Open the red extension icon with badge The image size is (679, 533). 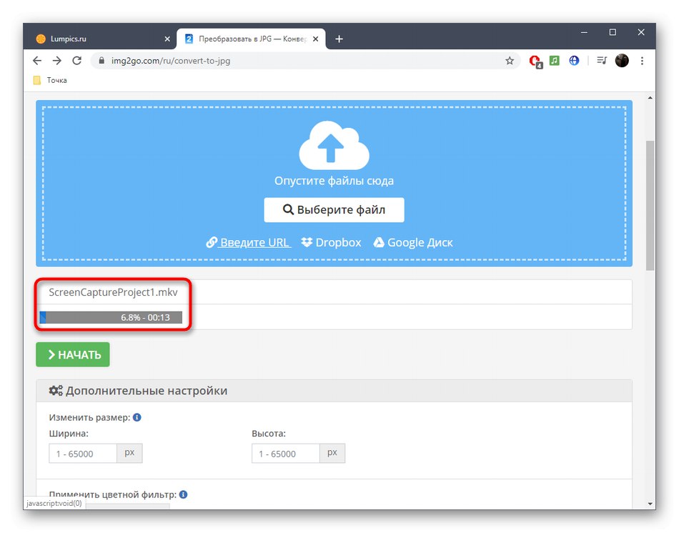coord(535,61)
